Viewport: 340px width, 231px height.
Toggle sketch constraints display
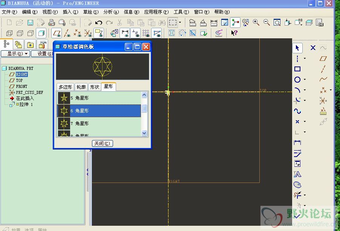(x=136, y=33)
